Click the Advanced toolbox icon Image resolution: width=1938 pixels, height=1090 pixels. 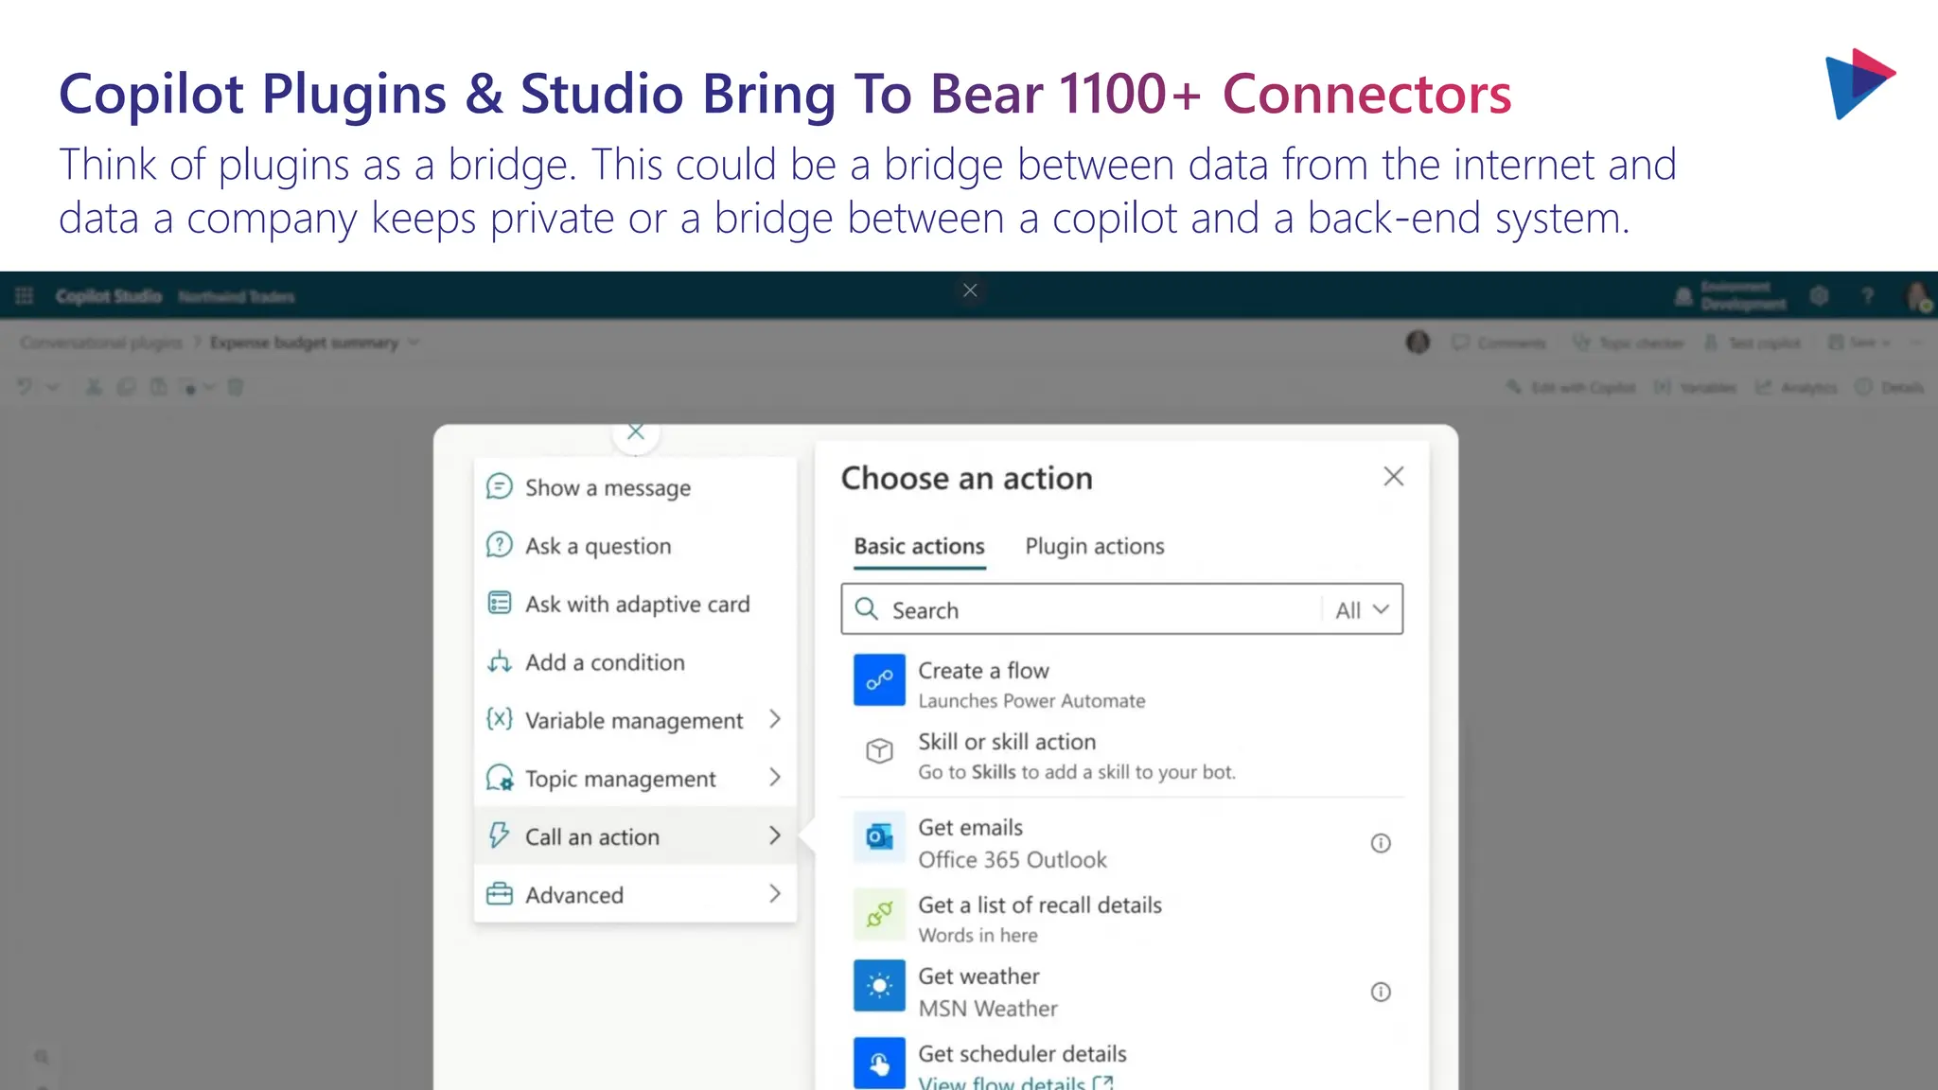pos(499,894)
